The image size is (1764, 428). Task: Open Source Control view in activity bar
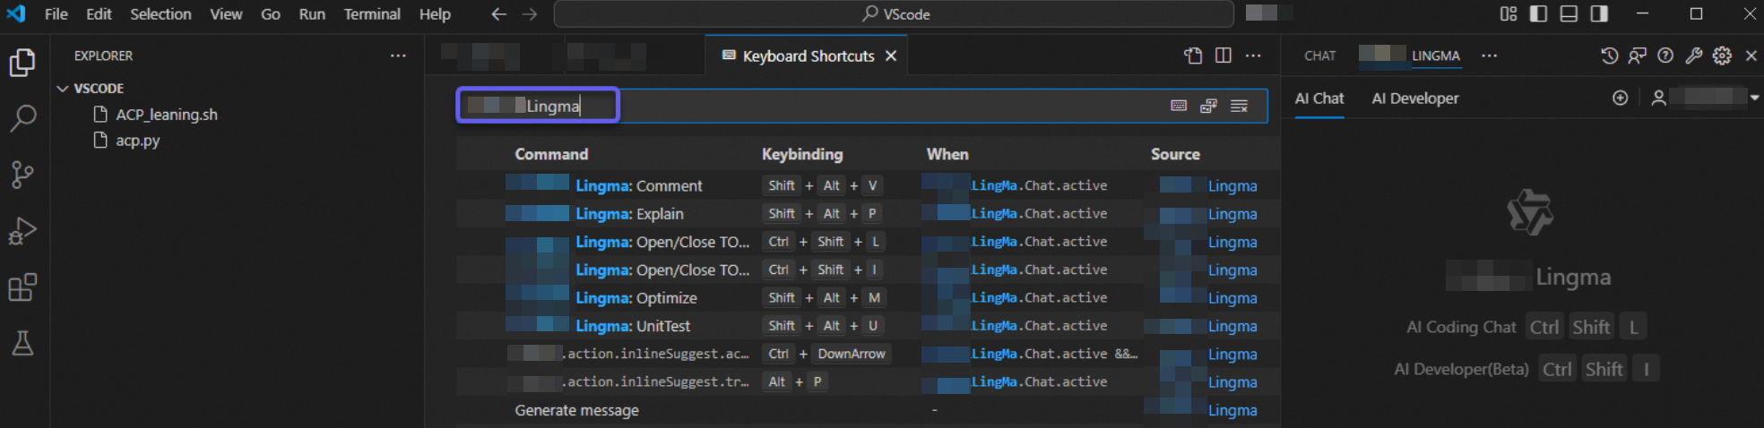pyautogui.click(x=22, y=175)
